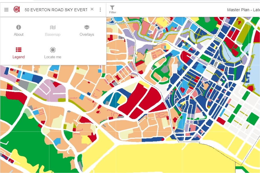260x173 pixels.
Task: Open the Filter funnel tool
Action: click(x=113, y=10)
